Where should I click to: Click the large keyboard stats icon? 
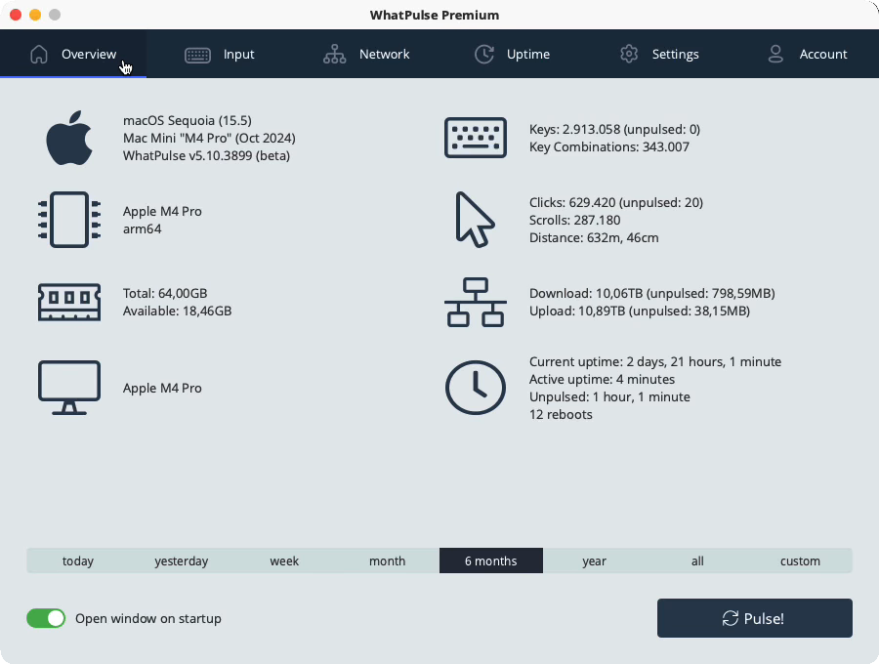tap(476, 138)
